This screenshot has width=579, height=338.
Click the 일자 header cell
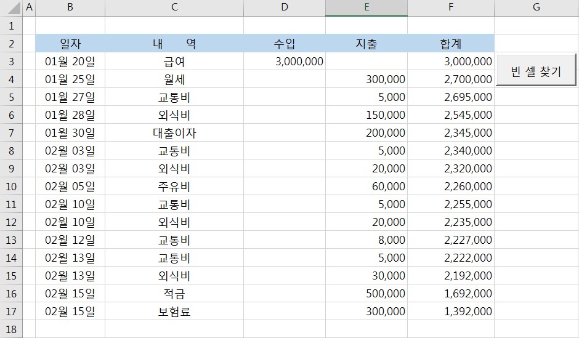point(70,44)
